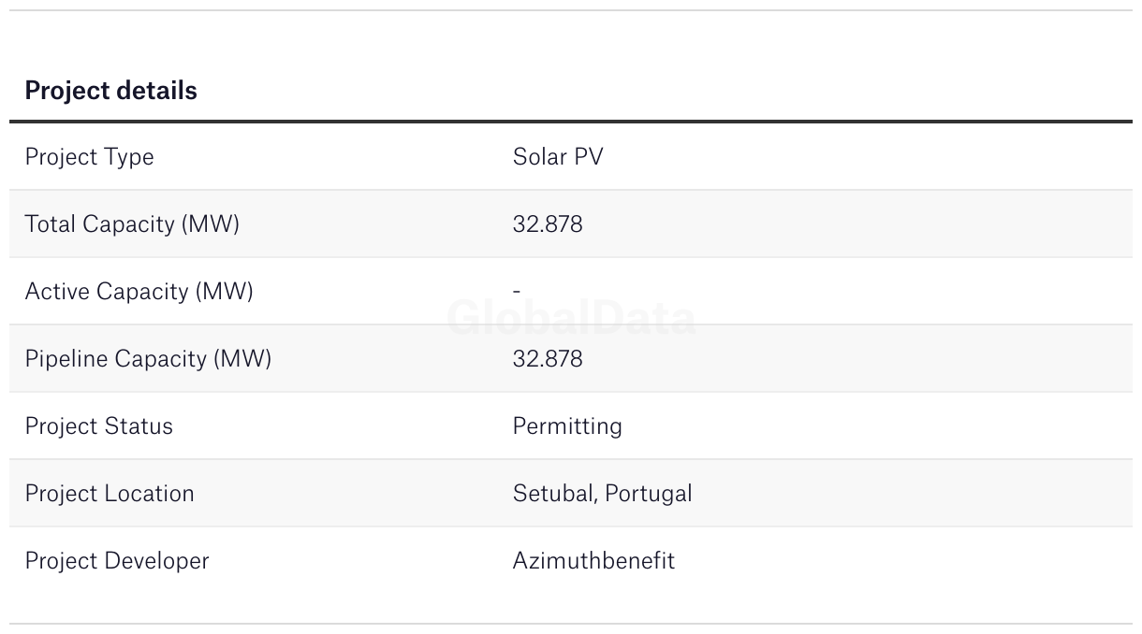Select the Permitting status value
The image size is (1142, 634).
(567, 426)
